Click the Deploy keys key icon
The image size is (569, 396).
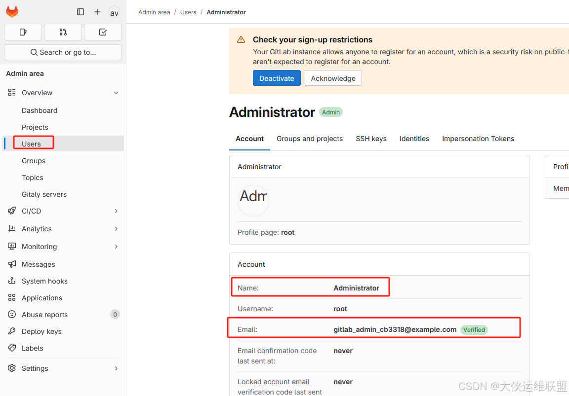point(12,331)
